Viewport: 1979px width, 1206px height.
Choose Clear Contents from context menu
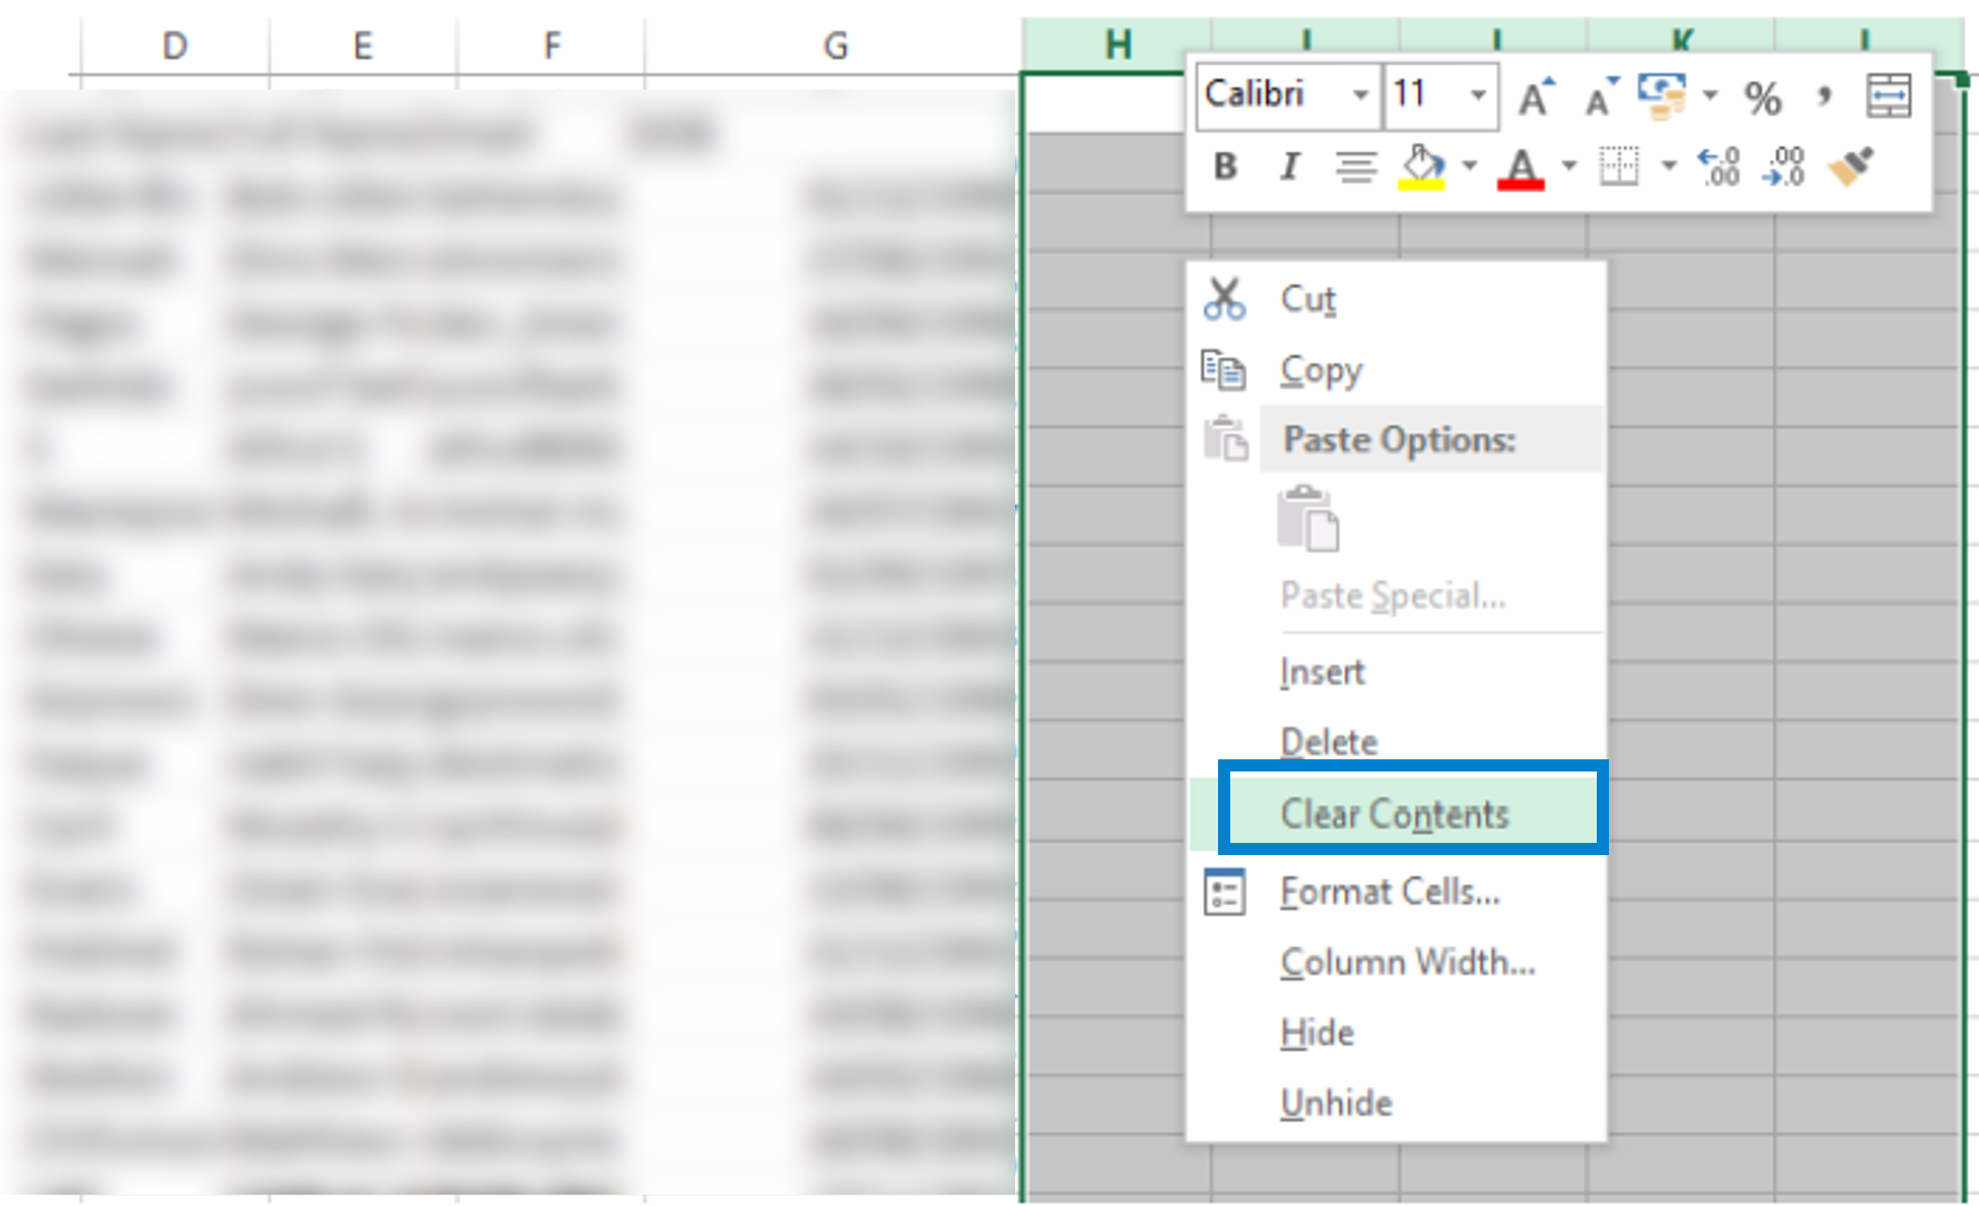[1396, 813]
